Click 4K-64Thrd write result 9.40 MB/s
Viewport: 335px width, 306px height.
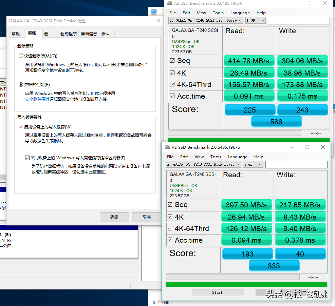(300, 229)
